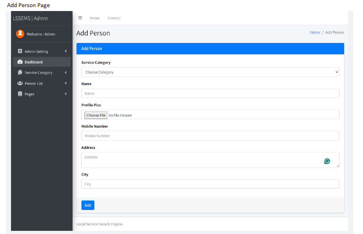Click the Service Category copy icon
Screen dimensions: 363x234
(20, 72)
